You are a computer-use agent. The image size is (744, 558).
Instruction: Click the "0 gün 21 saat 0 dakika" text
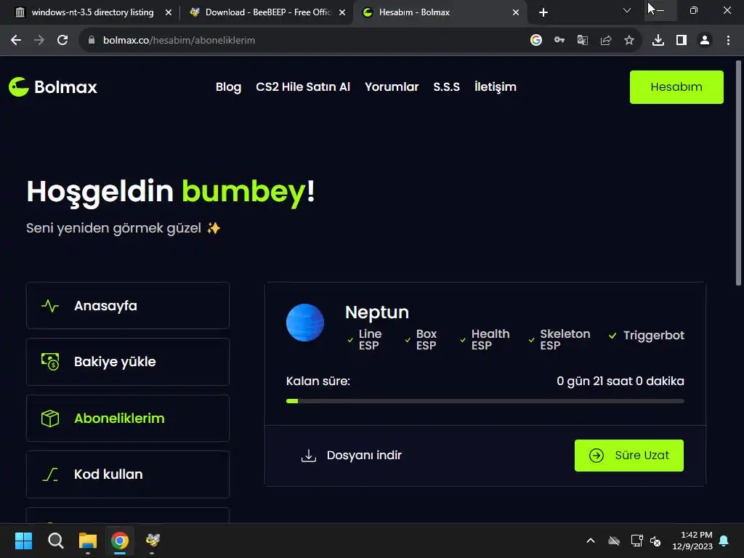point(620,381)
